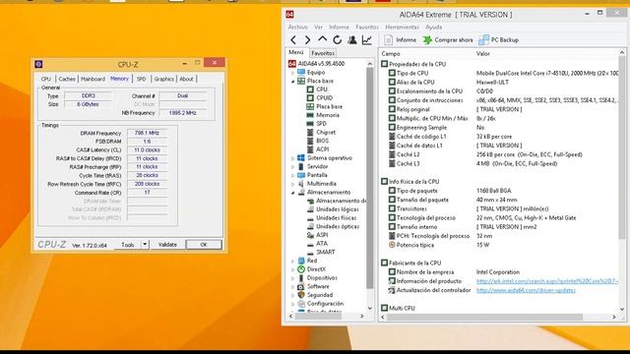The width and height of the screenshot is (630, 354).
Task: Switch to CPU-Z Mainboard tab
Action: tap(93, 79)
